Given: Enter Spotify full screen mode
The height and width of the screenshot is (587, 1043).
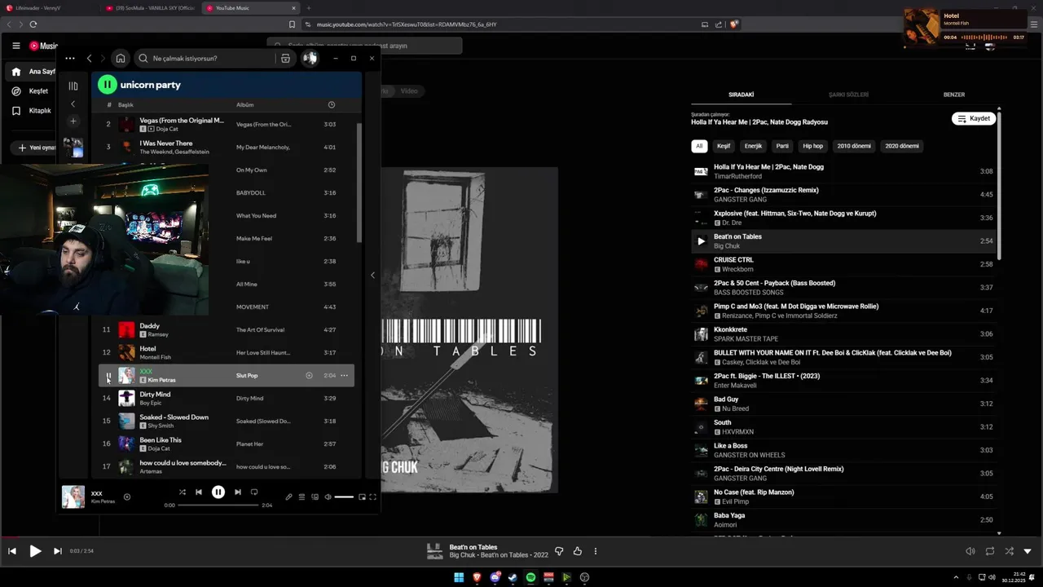Looking at the screenshot, I should click(x=373, y=497).
